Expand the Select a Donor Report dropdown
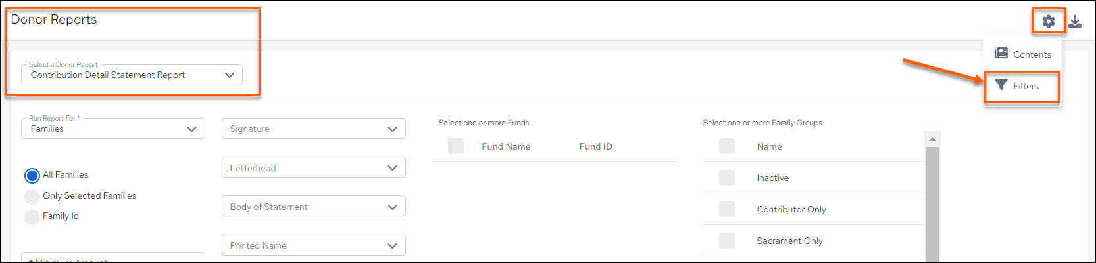1096x263 pixels. point(132,75)
